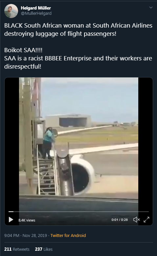The image size is (157, 256).
Task: View the 237 Likes list
Action: tap(44, 249)
